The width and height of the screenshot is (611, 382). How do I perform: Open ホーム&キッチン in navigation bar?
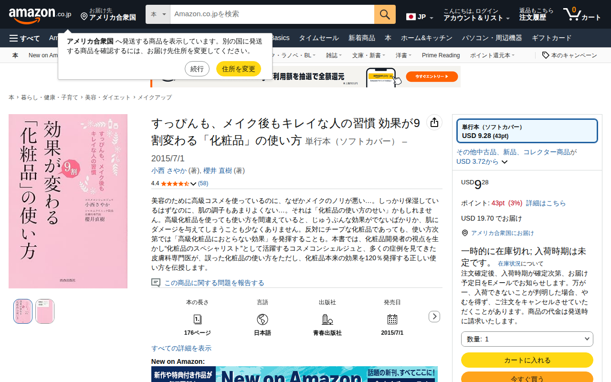pos(427,38)
